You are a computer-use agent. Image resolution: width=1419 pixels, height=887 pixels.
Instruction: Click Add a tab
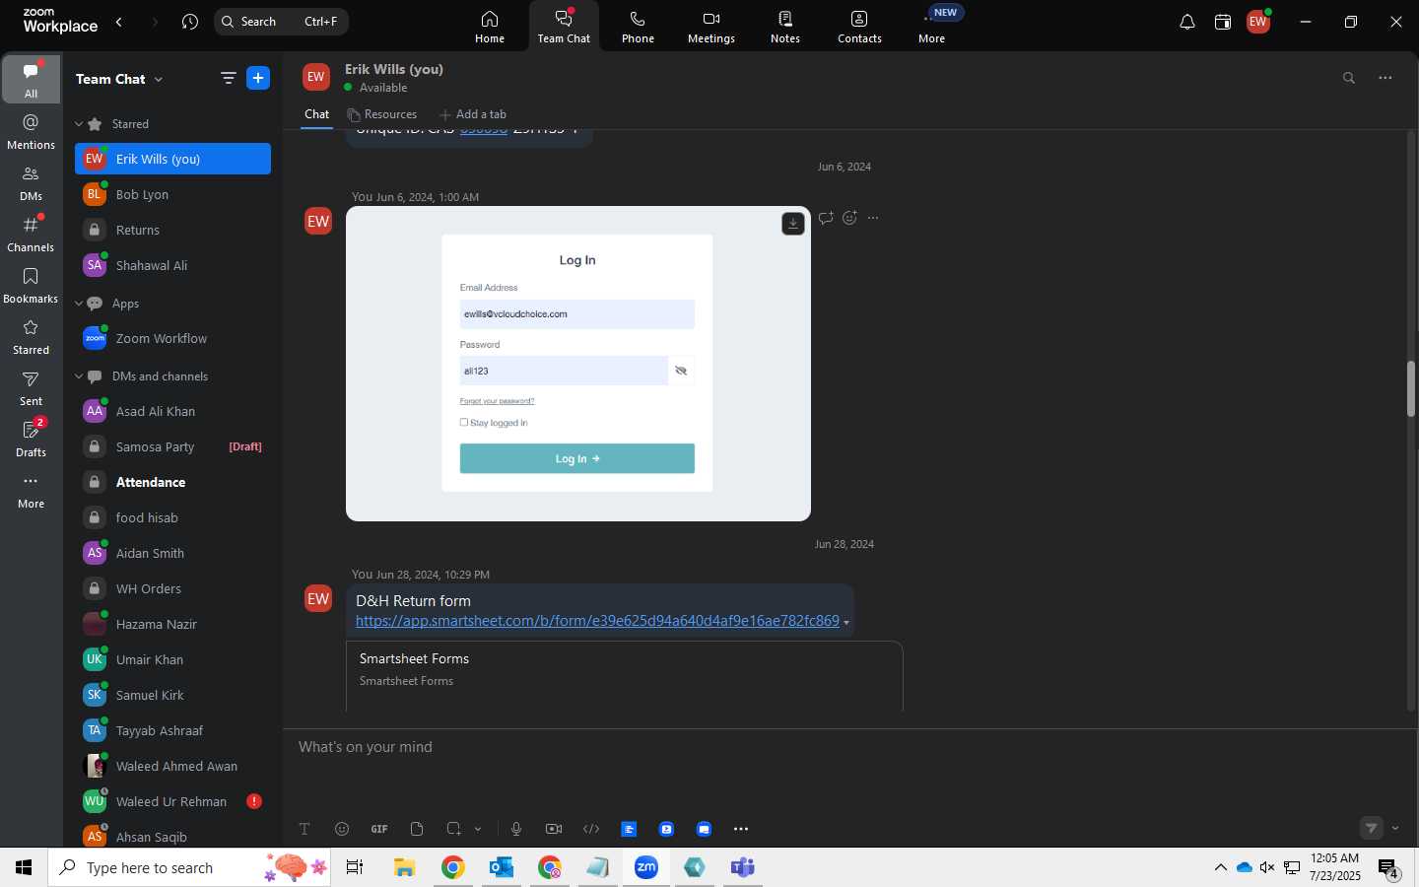tap(473, 114)
